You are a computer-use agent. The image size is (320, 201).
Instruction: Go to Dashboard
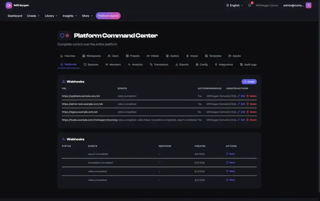click(x=15, y=16)
